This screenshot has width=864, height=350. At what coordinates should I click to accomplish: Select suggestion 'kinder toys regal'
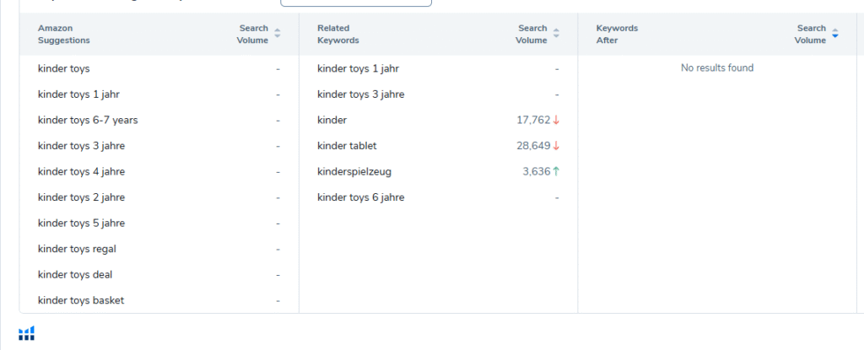[x=77, y=249]
